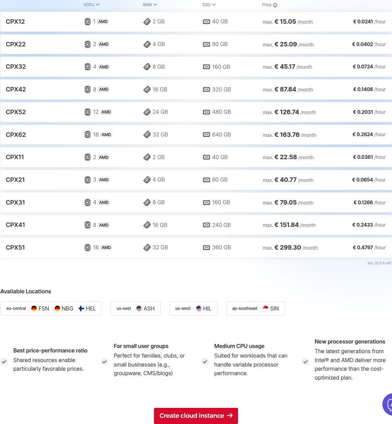Image resolution: width=392 pixels, height=424 pixels.
Task: Click the SSD icon in CPX12 row
Action: pyautogui.click(x=206, y=22)
